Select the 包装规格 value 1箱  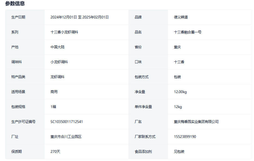point(53,107)
